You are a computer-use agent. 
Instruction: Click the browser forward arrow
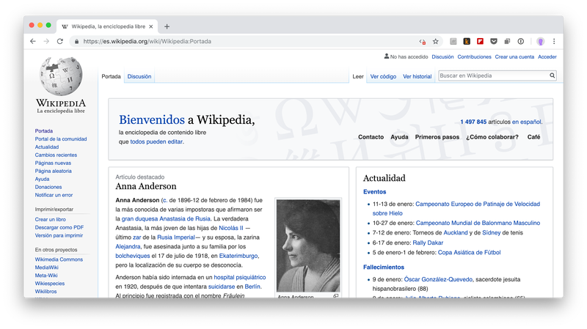[x=46, y=42]
